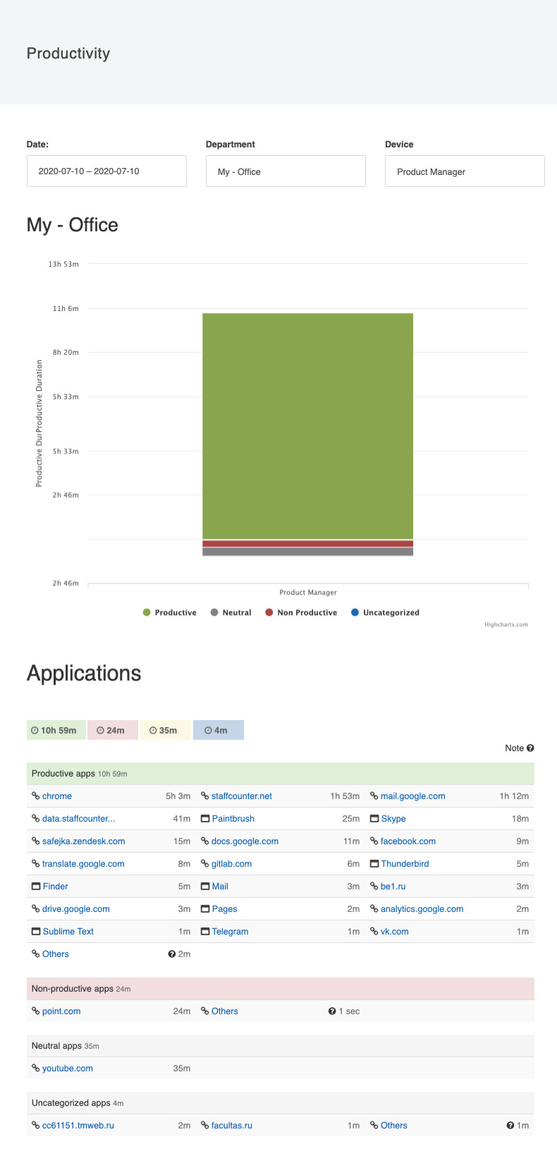Select the 4m uncategorized time tab
This screenshot has height=1168, width=557.
[218, 730]
